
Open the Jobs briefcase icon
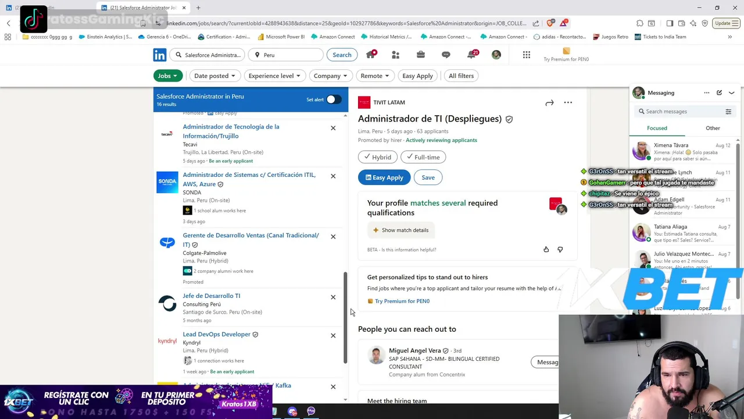(x=421, y=55)
